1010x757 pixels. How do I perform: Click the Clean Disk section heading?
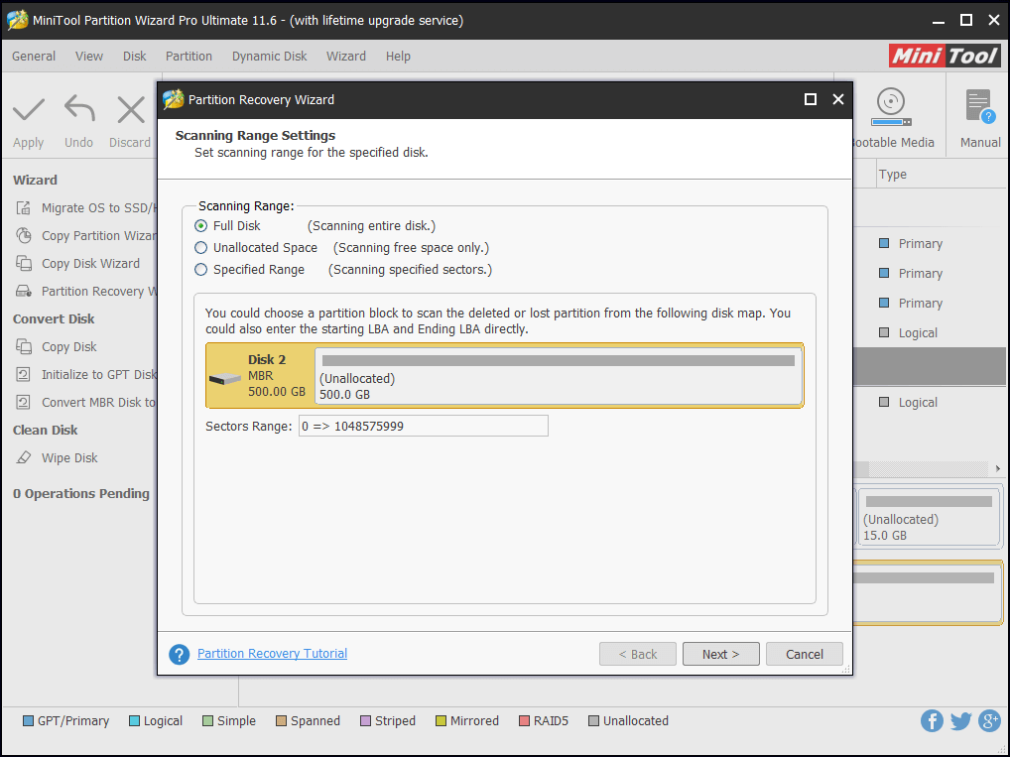pos(45,430)
